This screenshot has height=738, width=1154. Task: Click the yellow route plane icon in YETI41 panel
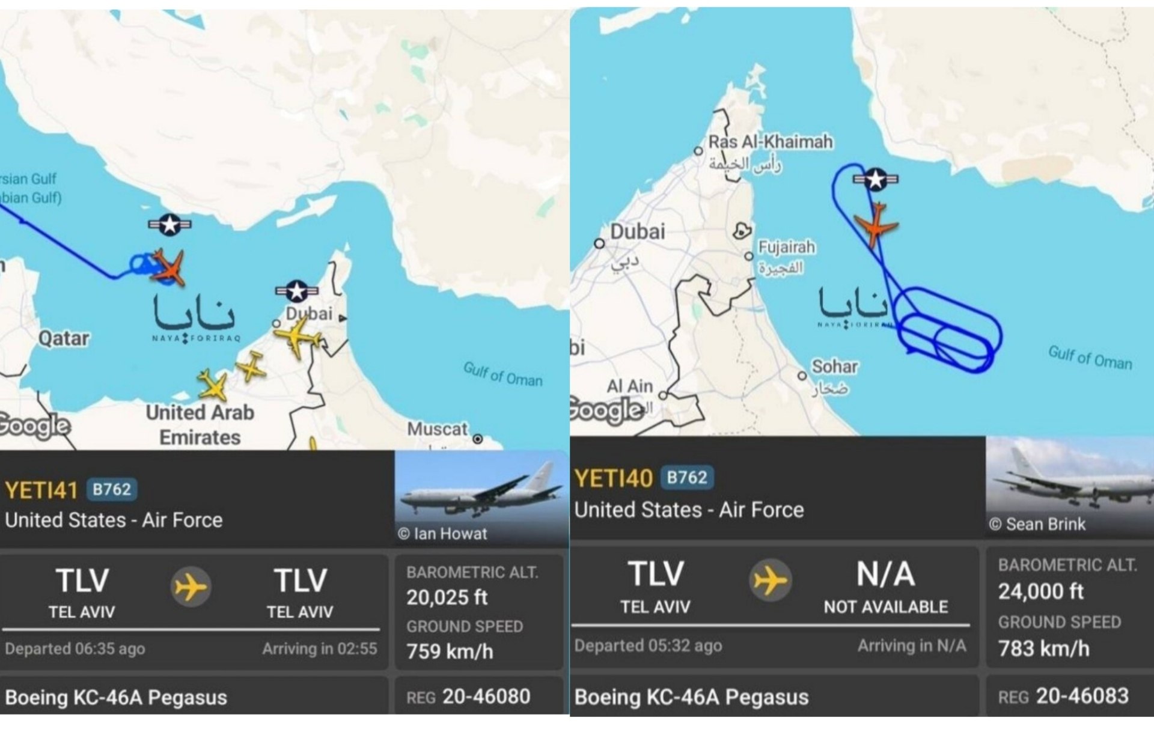pos(191,587)
